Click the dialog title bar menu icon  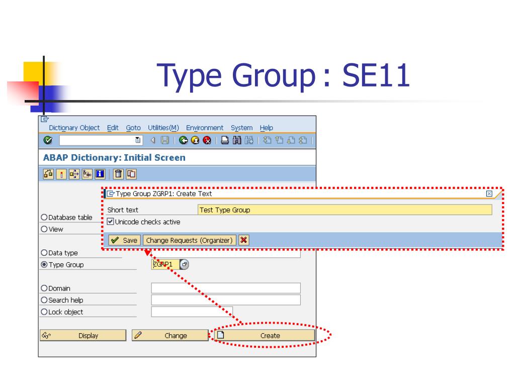point(111,194)
